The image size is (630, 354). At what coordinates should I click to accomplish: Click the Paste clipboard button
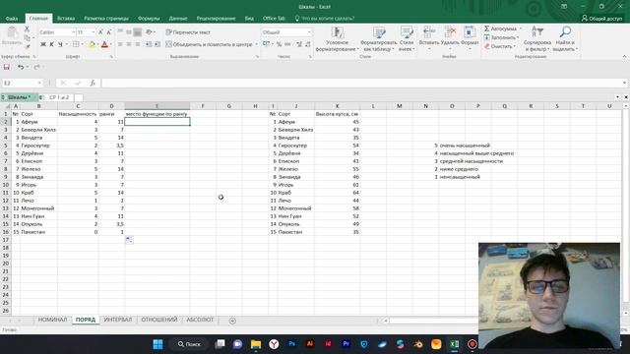[12, 36]
